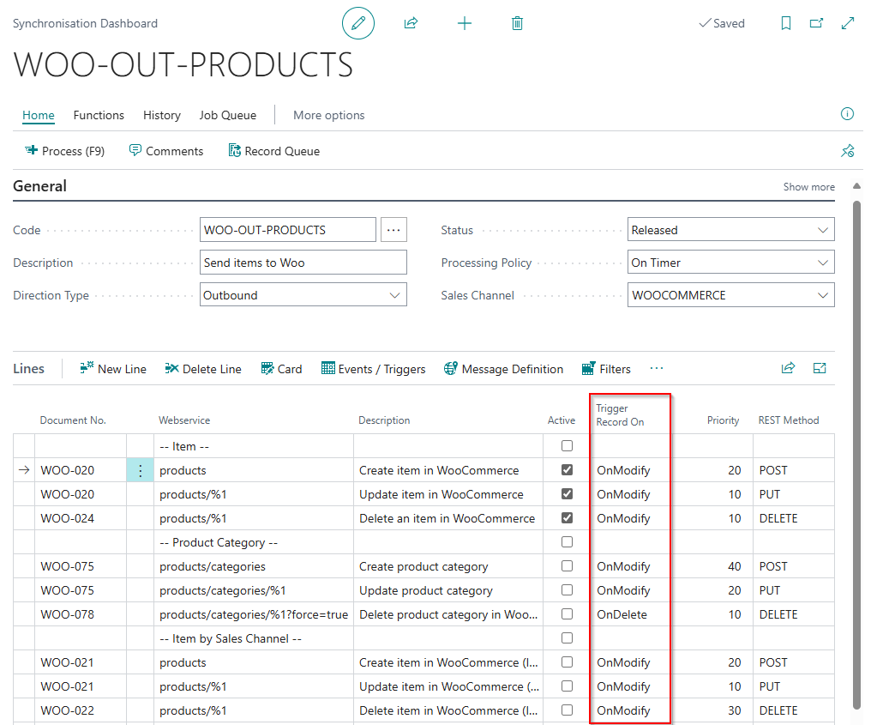Click the share icon in header
Image resolution: width=871 pixels, height=725 pixels.
pos(411,23)
